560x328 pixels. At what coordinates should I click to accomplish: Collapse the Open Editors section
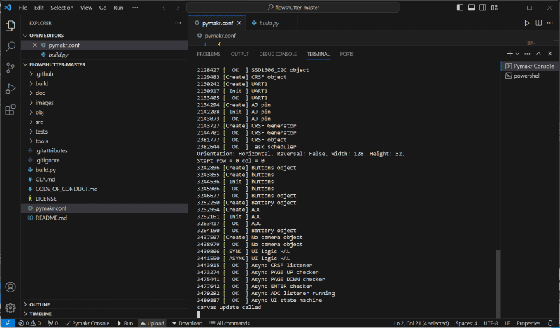pyautogui.click(x=45, y=34)
